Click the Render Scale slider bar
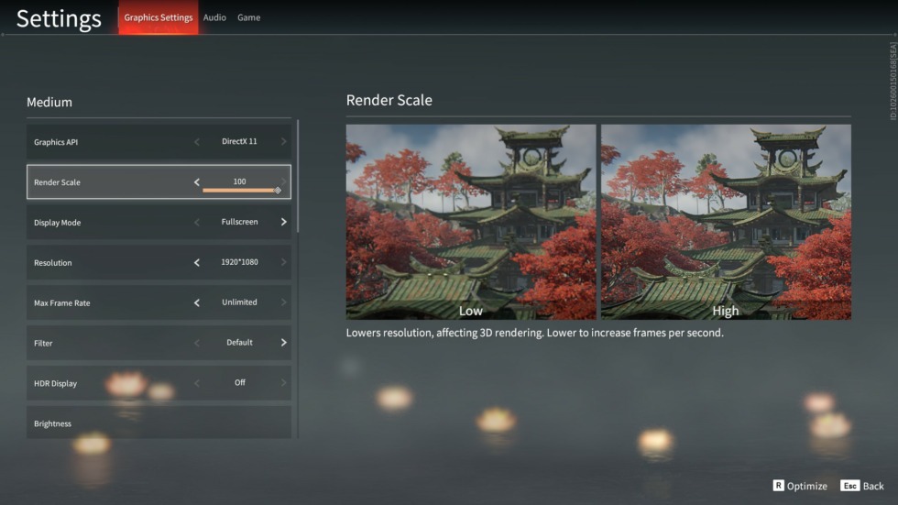 coord(239,190)
